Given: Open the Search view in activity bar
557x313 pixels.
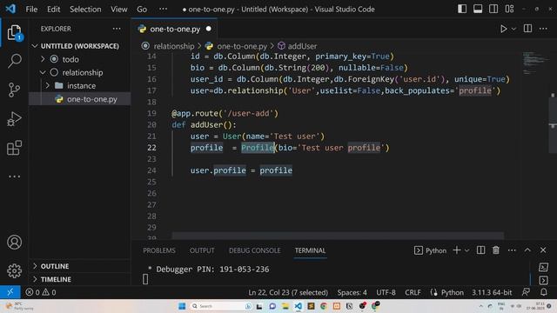Looking at the screenshot, I should click(14, 61).
